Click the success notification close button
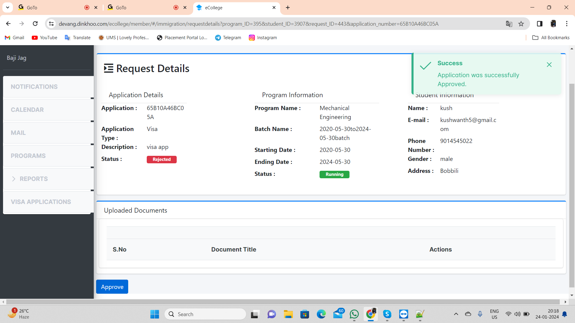Image resolution: width=575 pixels, height=323 pixels. tap(549, 64)
